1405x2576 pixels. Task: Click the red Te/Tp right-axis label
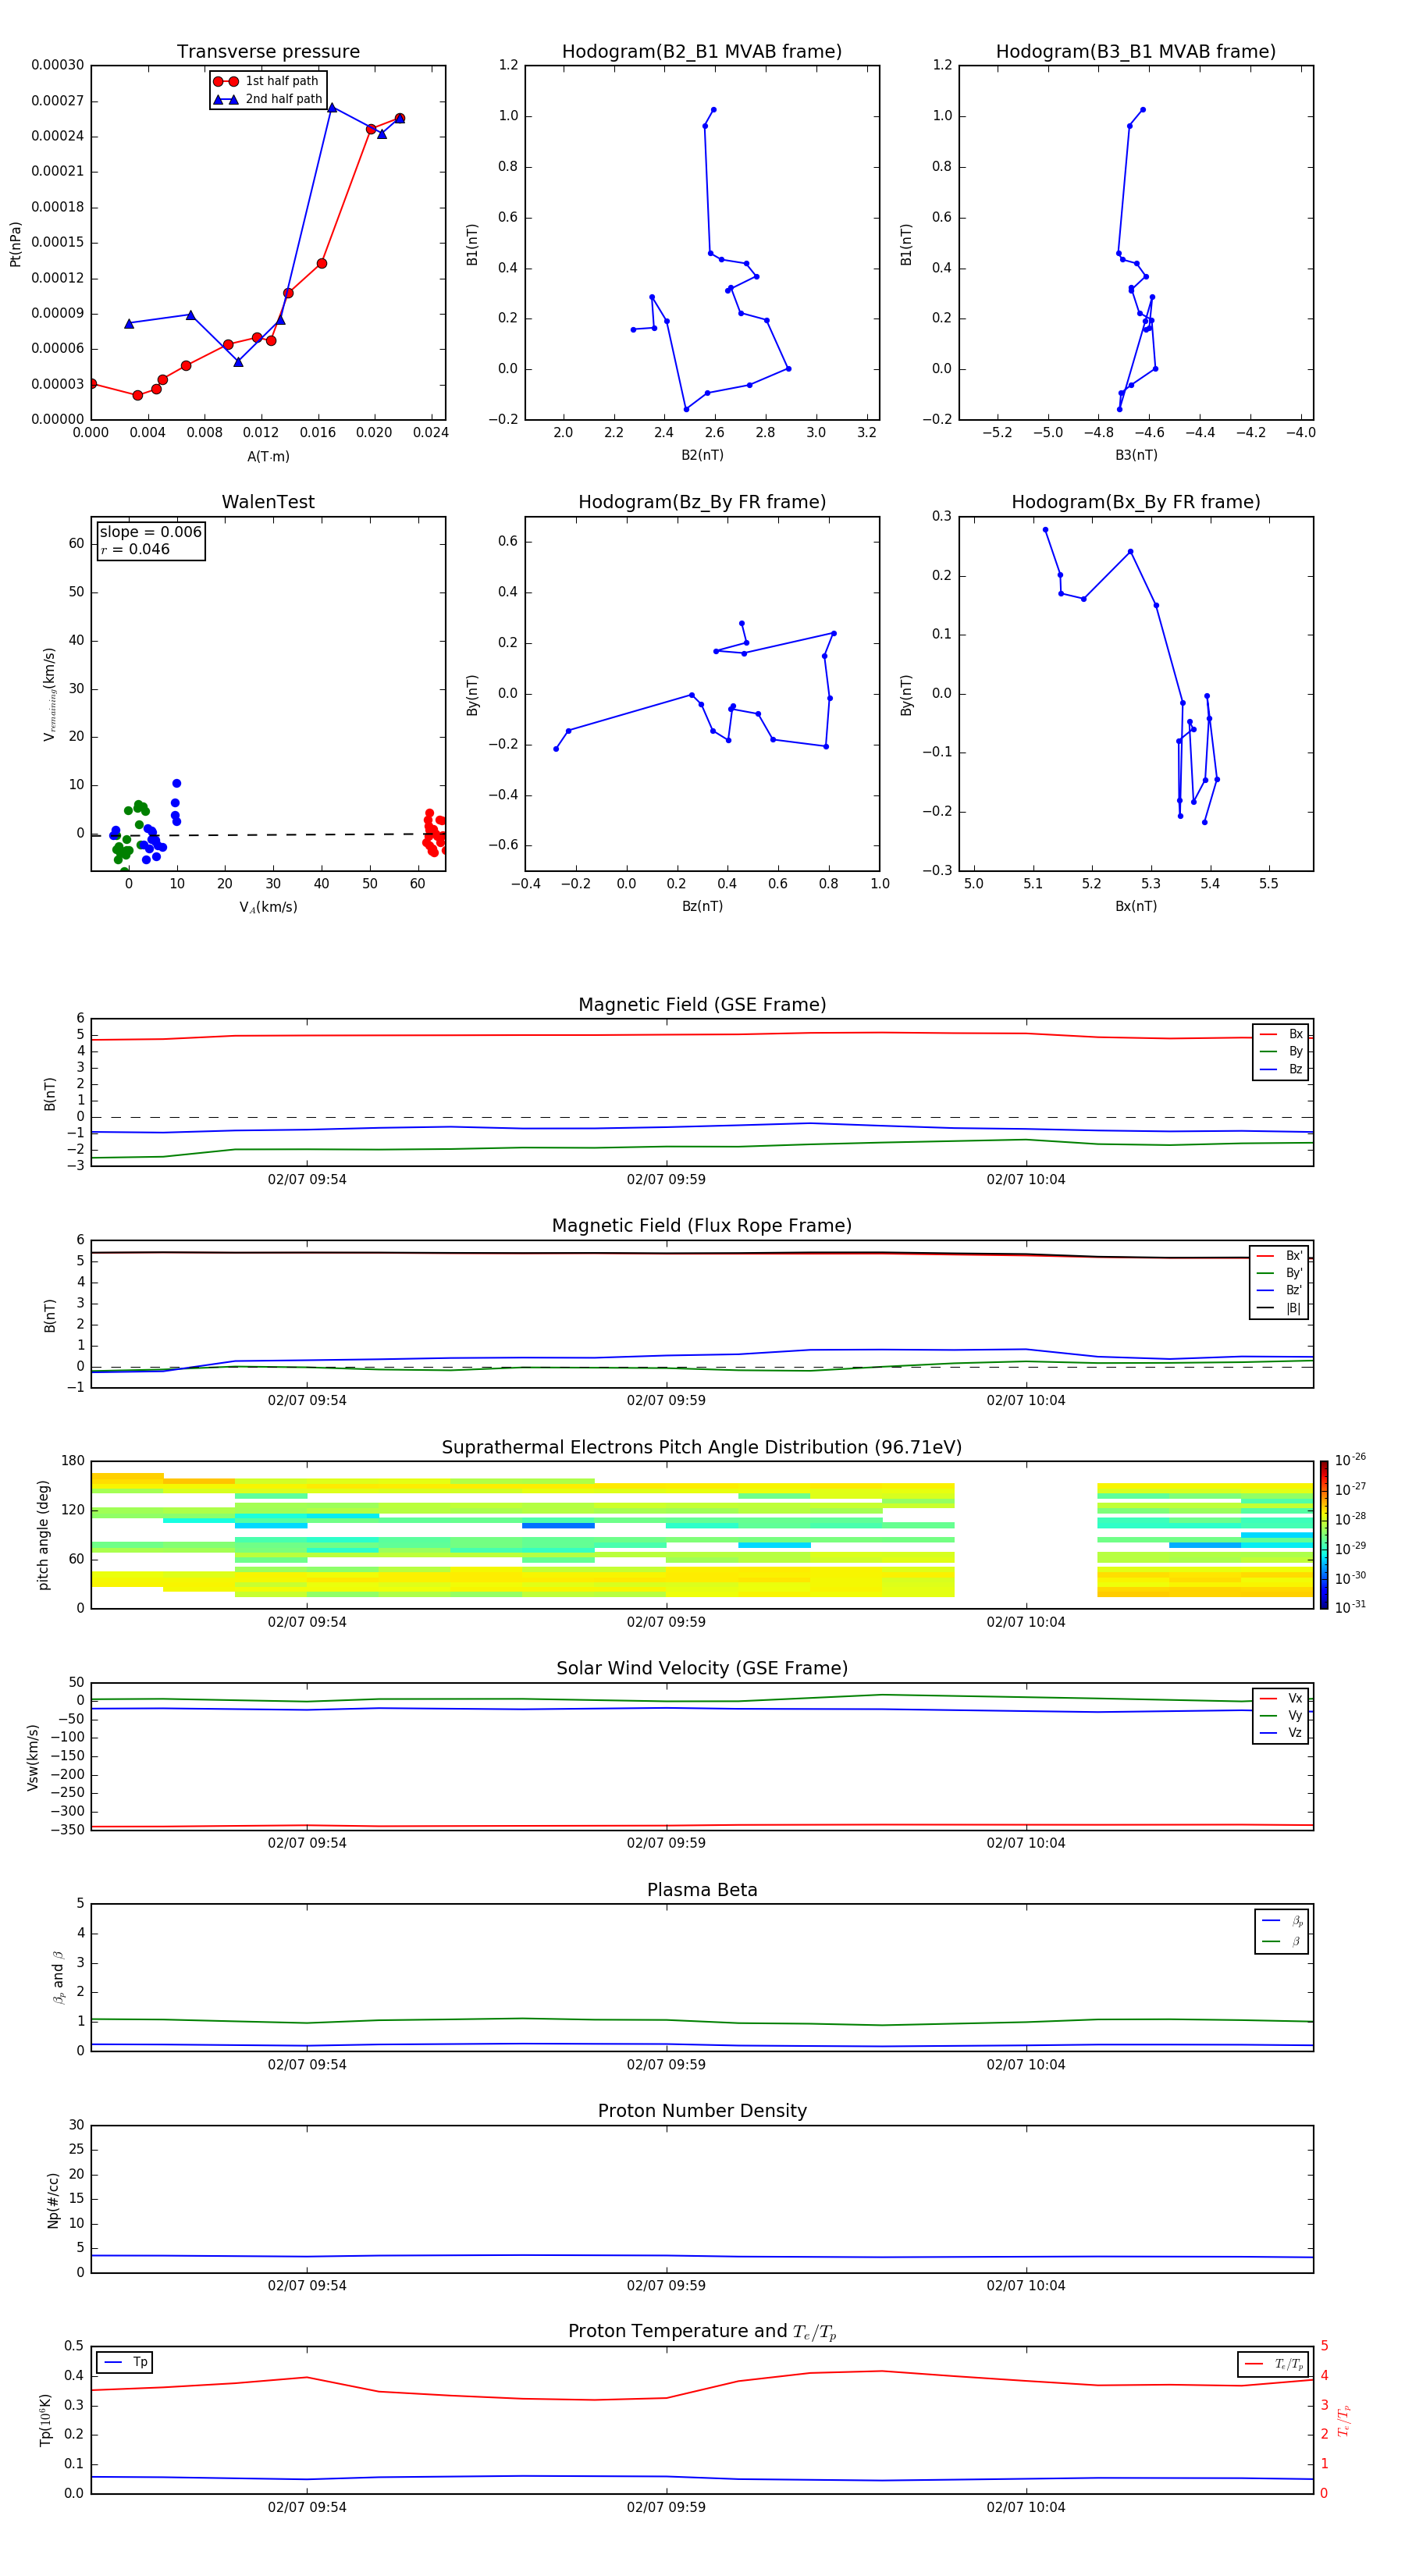1344,2420
